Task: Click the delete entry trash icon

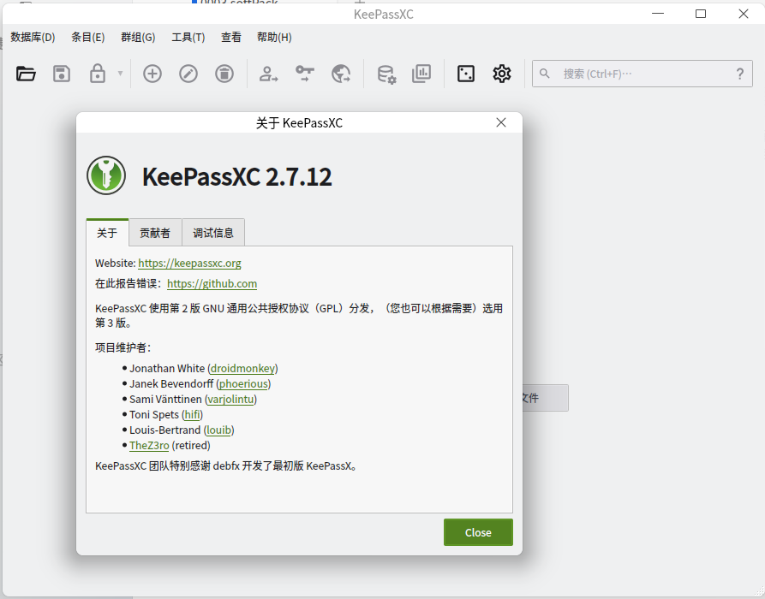Action: [224, 74]
